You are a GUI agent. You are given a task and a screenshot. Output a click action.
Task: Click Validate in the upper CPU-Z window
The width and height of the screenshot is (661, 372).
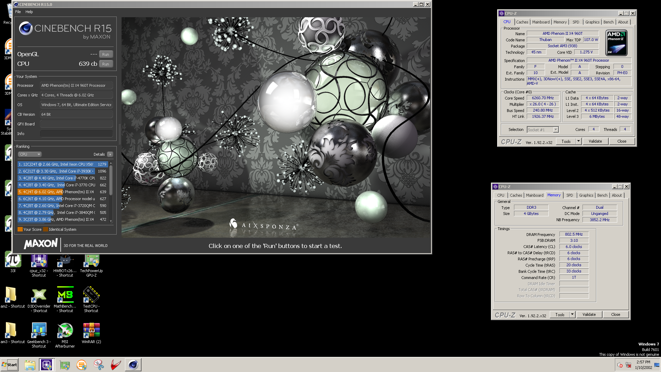595,142
